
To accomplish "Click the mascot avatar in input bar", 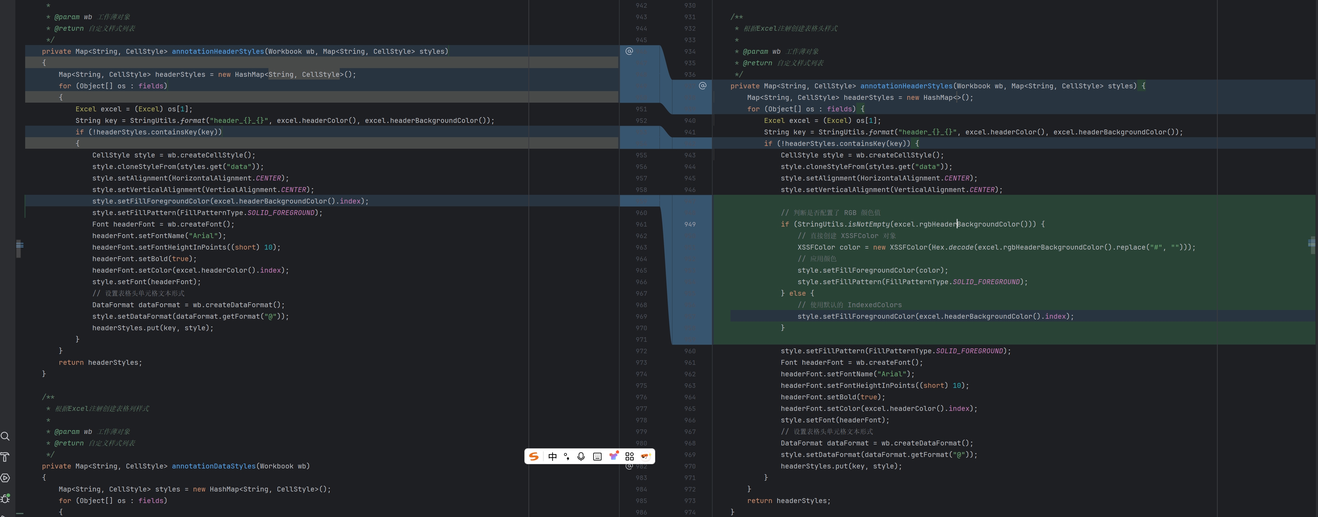I will (x=645, y=456).
